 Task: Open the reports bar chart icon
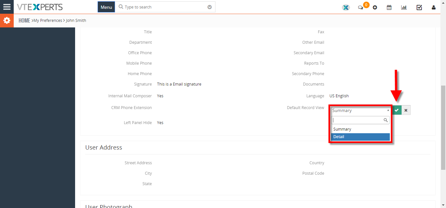(404, 7)
